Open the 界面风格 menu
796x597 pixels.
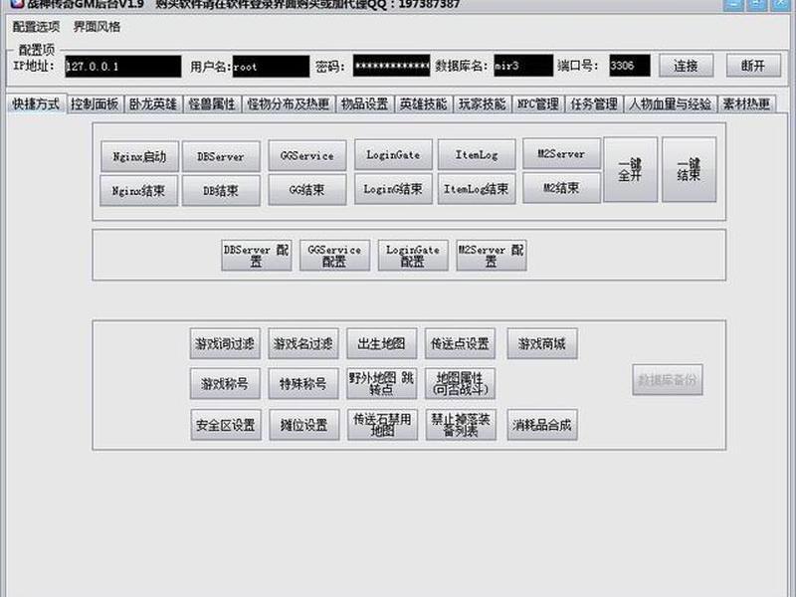(x=97, y=27)
